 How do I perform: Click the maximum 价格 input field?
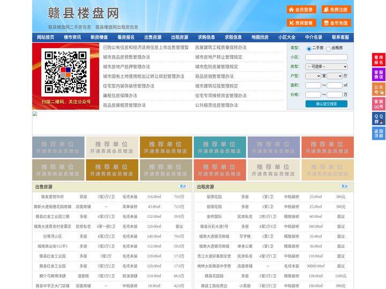click(335, 95)
